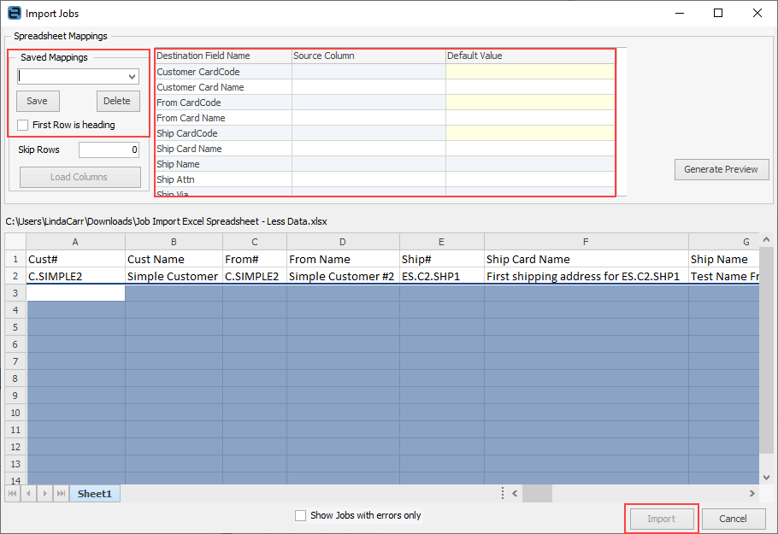Click the Default Value column header
778x534 pixels.
pyautogui.click(x=530, y=56)
